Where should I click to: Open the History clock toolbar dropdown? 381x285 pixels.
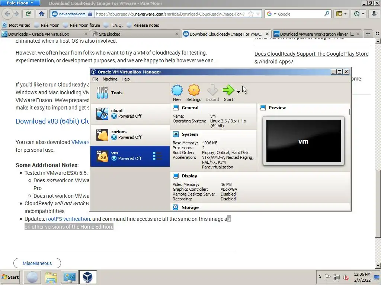(359, 14)
